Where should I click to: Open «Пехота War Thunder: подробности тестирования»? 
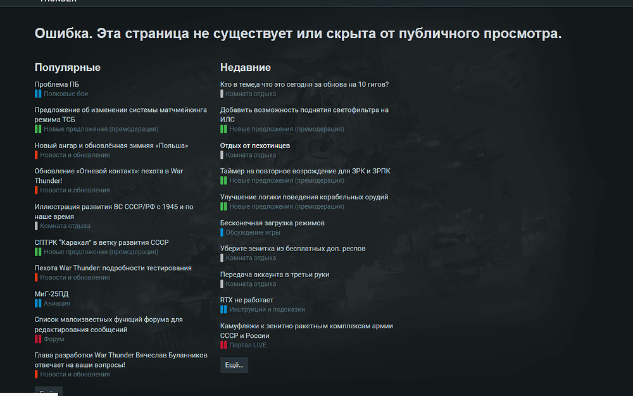[x=113, y=268]
